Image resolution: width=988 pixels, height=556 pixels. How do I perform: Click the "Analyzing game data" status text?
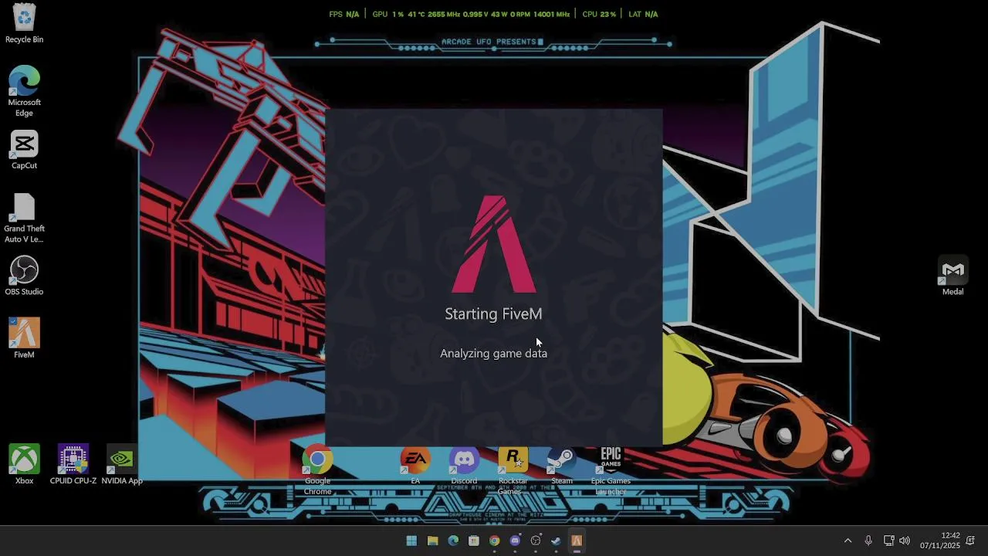(x=493, y=353)
